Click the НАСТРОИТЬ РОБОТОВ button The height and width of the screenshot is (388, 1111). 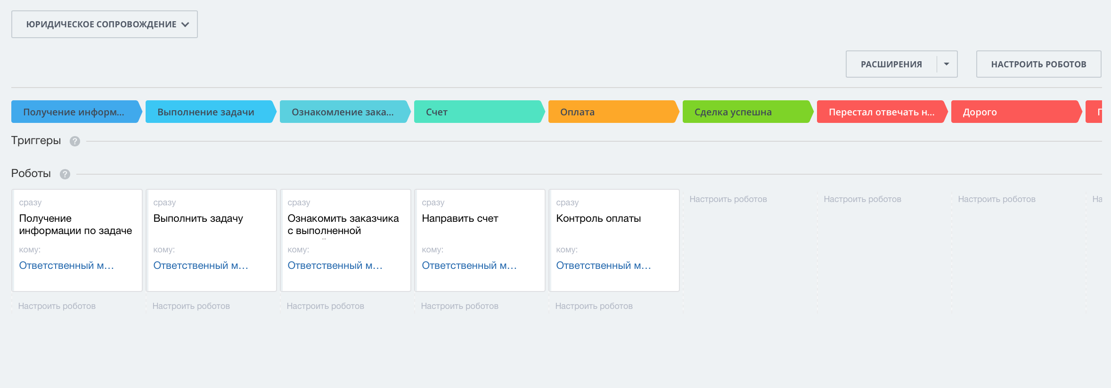tap(1038, 64)
